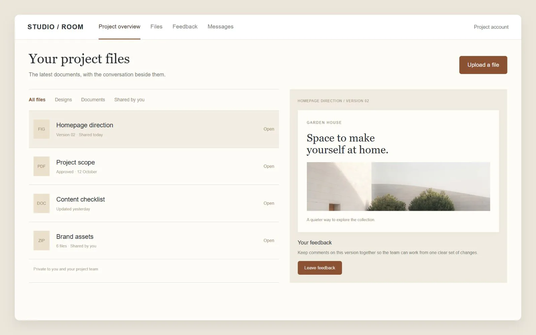The width and height of the screenshot is (536, 335).
Task: Click the 'Private to you and your project team' note
Action: coord(66,269)
